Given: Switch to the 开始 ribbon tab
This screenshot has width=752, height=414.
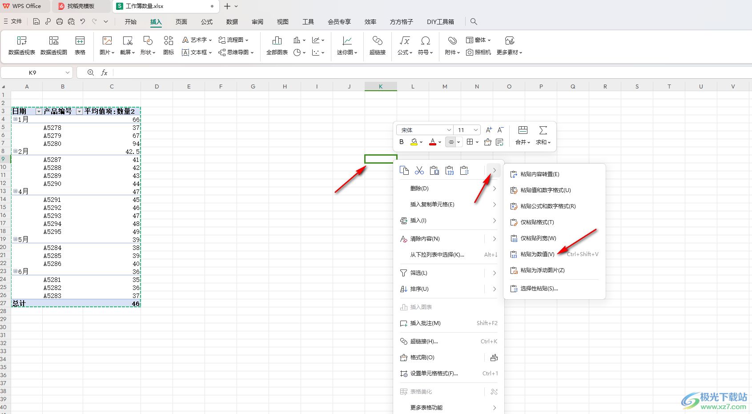Looking at the screenshot, I should point(131,22).
